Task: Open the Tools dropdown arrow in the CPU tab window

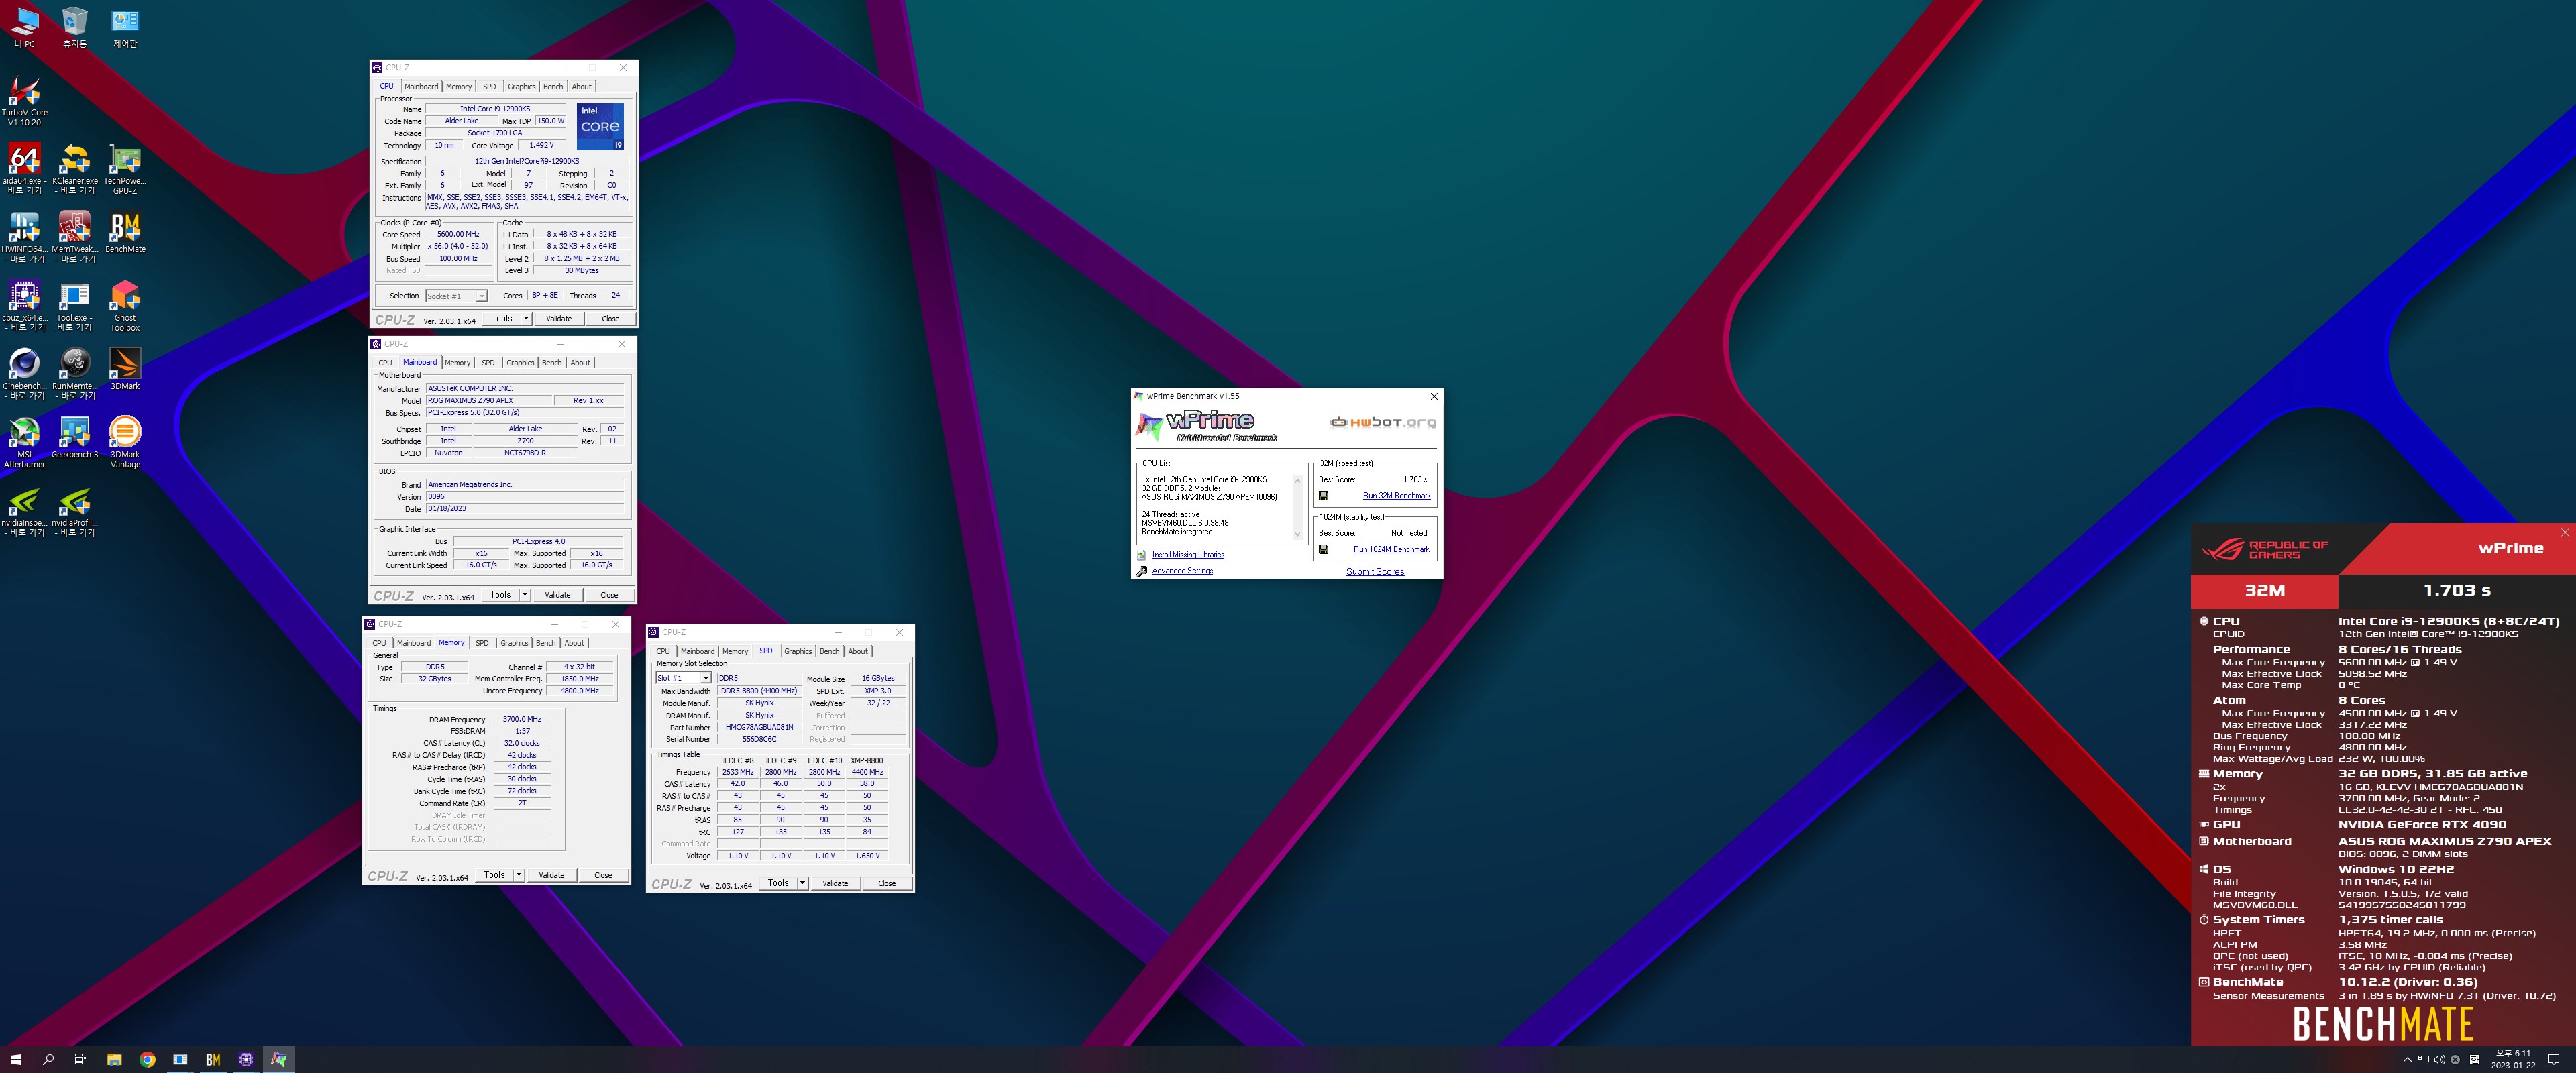Action: point(527,318)
